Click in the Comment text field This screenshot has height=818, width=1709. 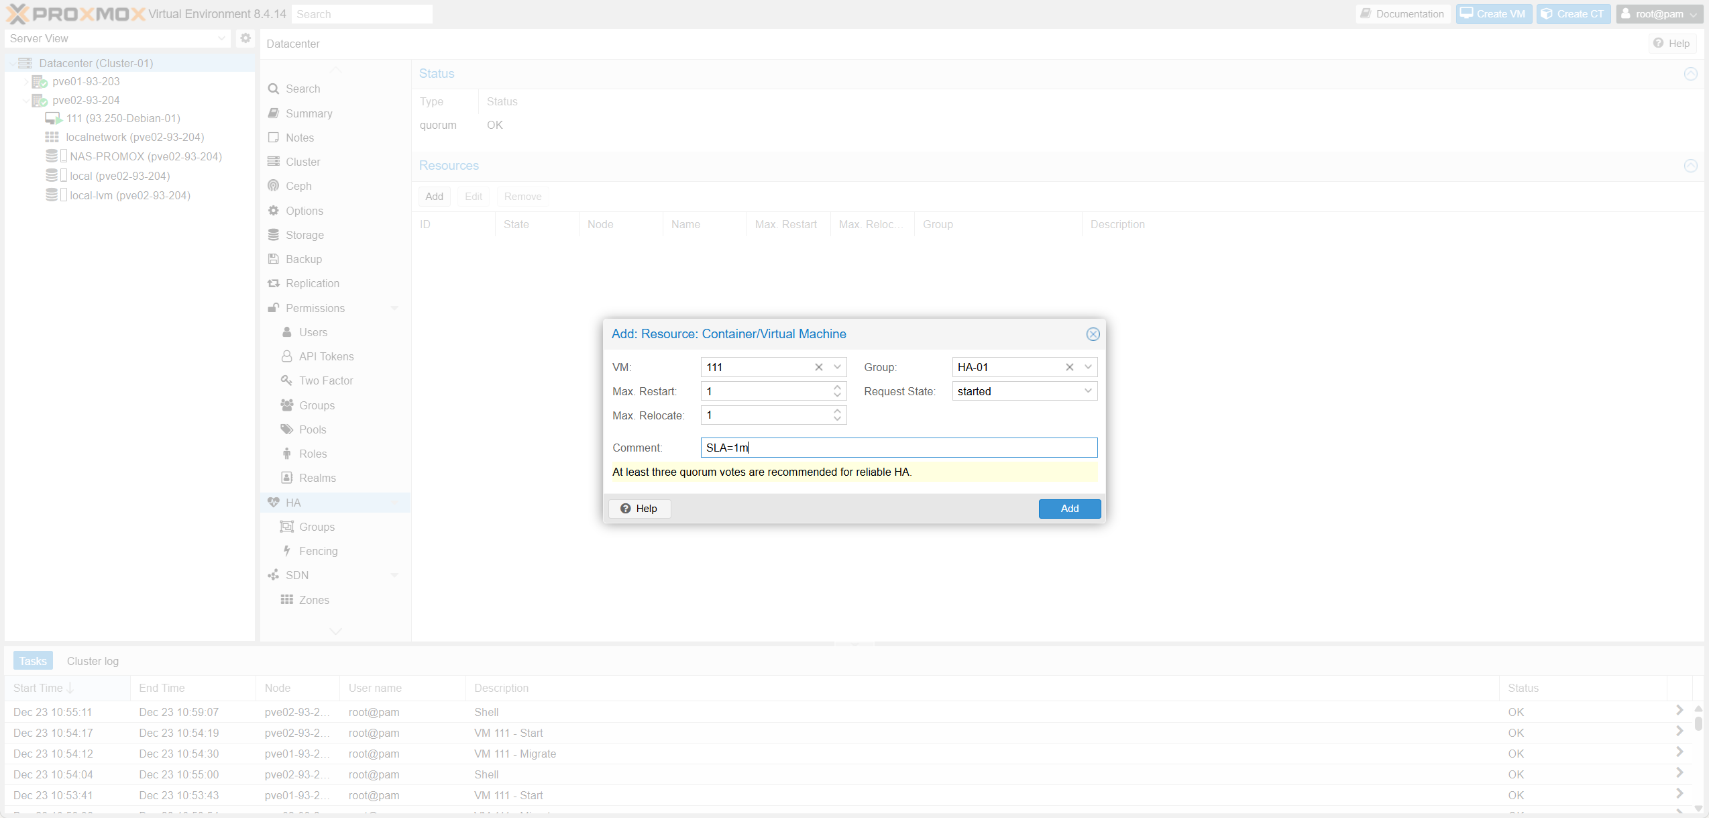[x=899, y=448]
